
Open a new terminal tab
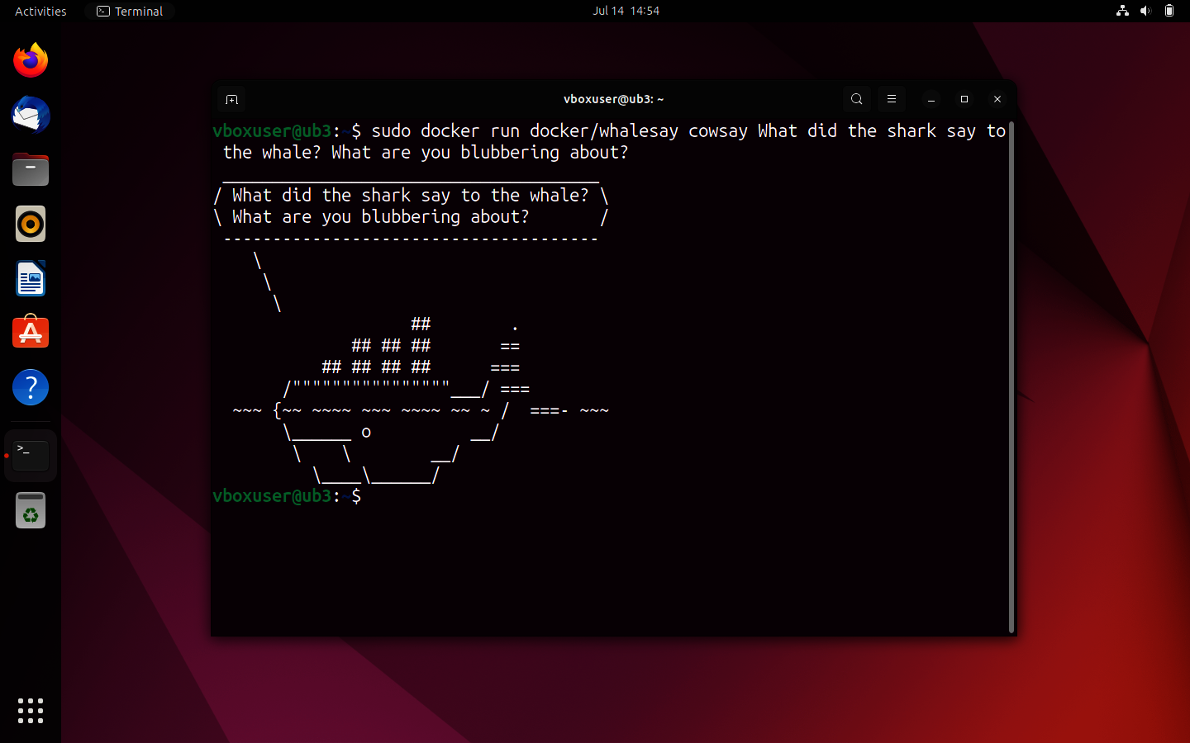tap(231, 99)
